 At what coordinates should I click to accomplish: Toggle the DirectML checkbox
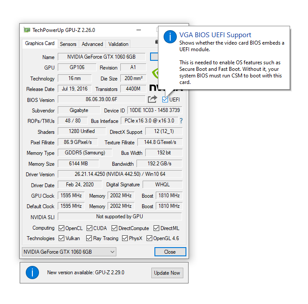[x=156, y=228]
